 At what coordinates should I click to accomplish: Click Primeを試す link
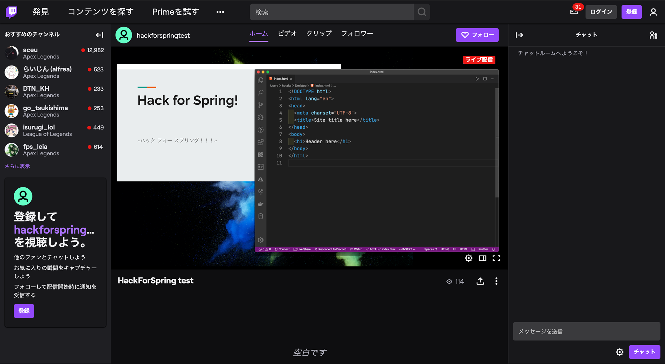[x=175, y=12]
